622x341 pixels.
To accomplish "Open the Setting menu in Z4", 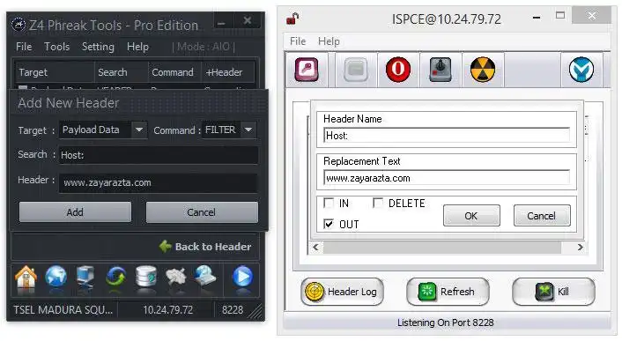I will tap(98, 47).
